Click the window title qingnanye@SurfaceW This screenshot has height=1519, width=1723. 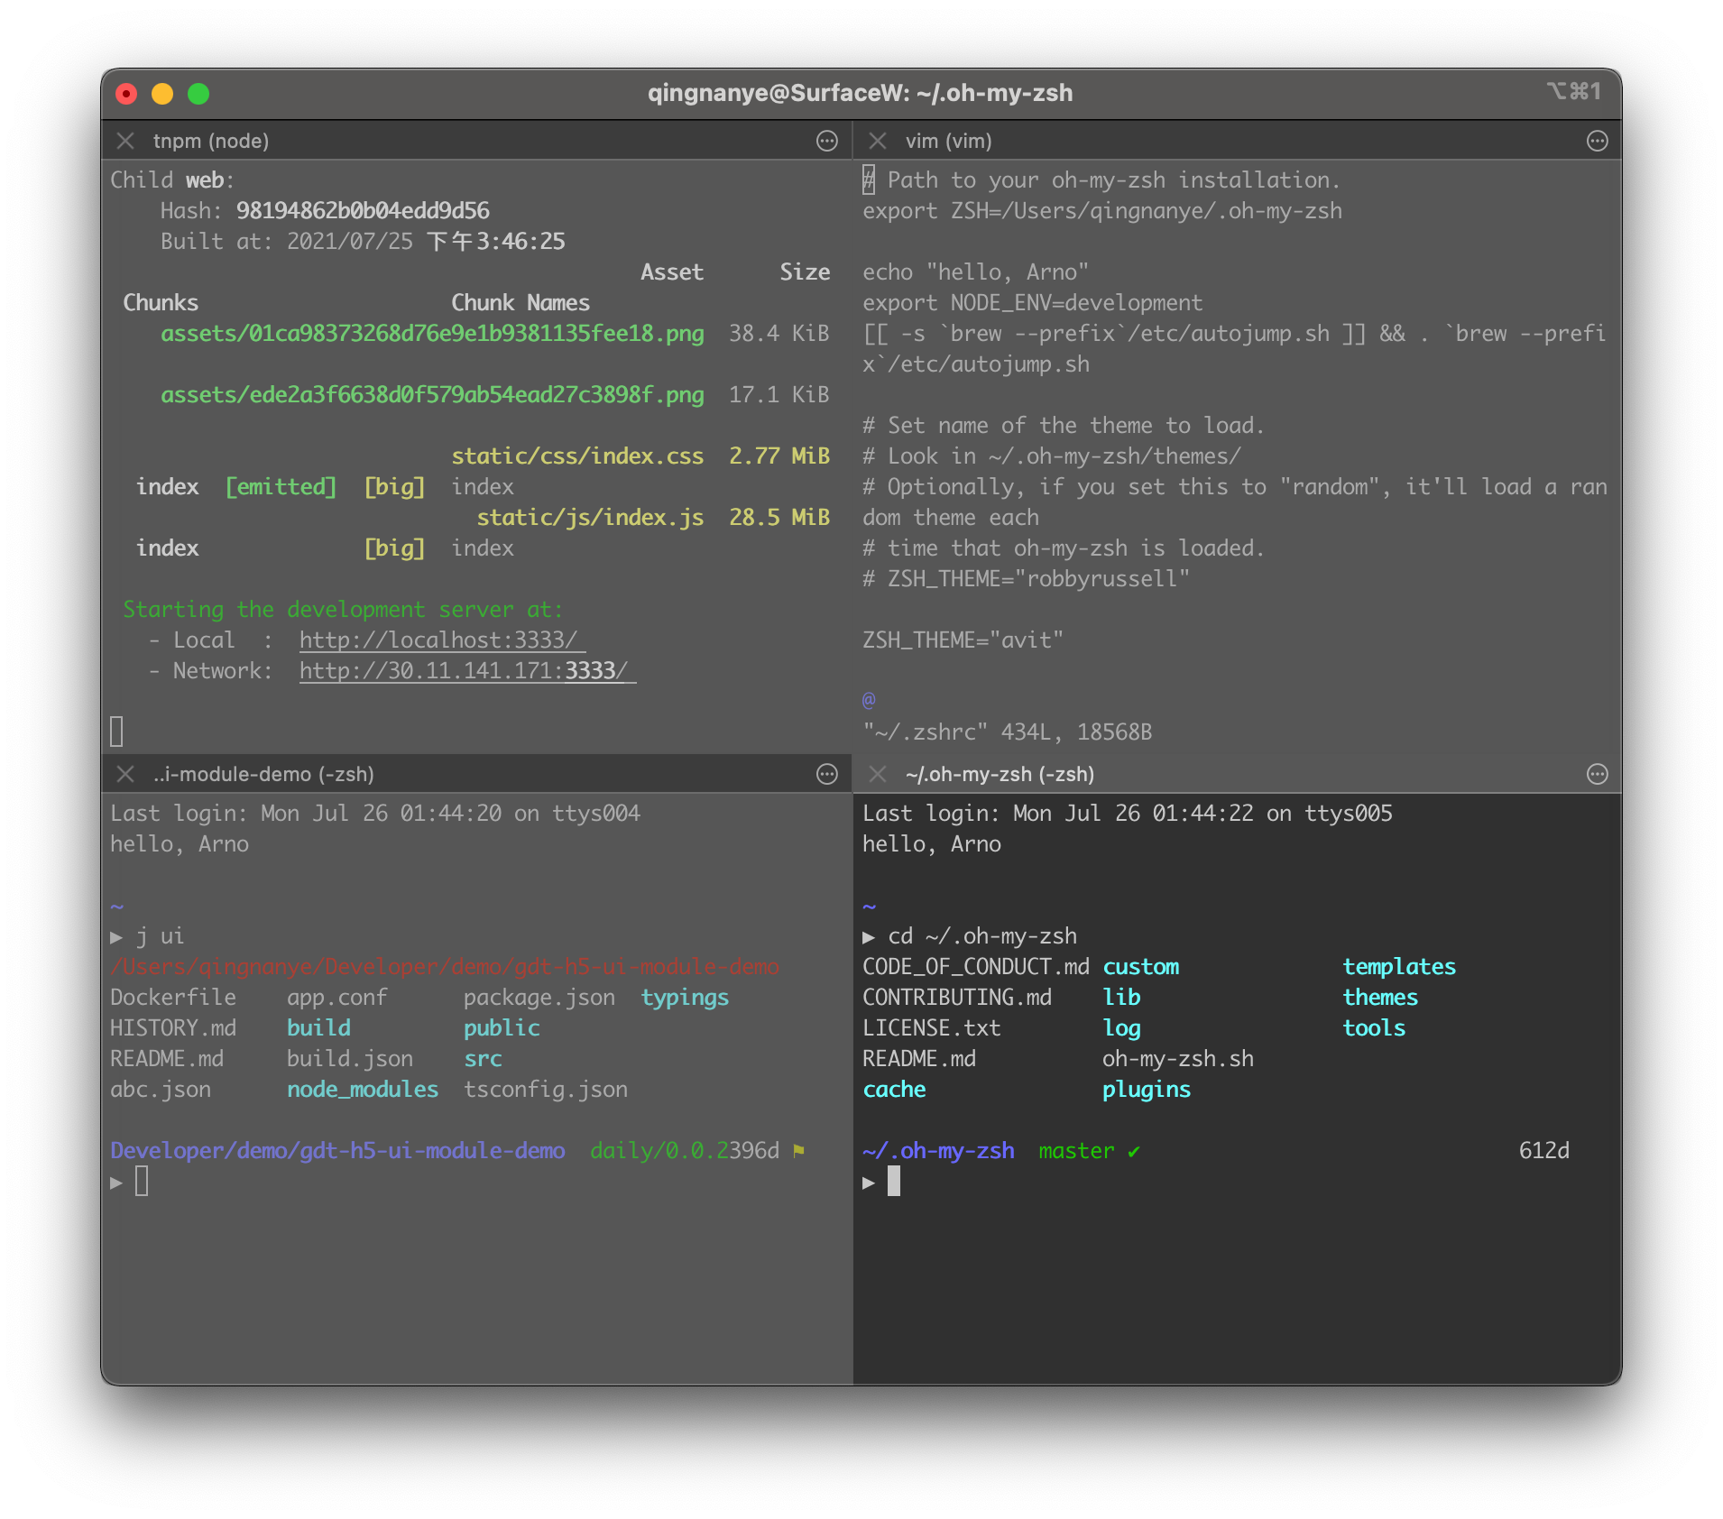click(861, 93)
